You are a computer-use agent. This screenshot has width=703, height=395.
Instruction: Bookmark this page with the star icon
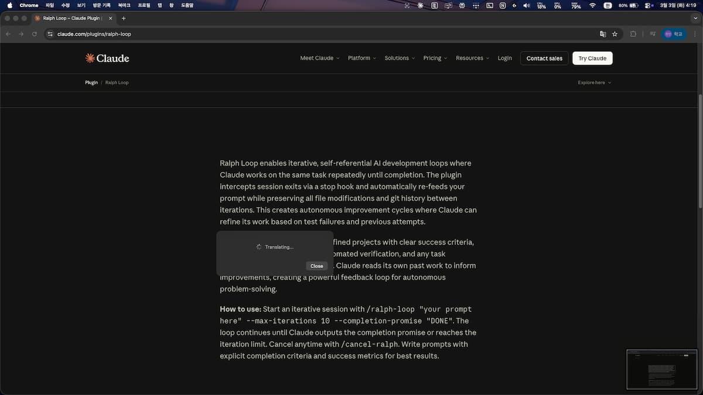(615, 34)
